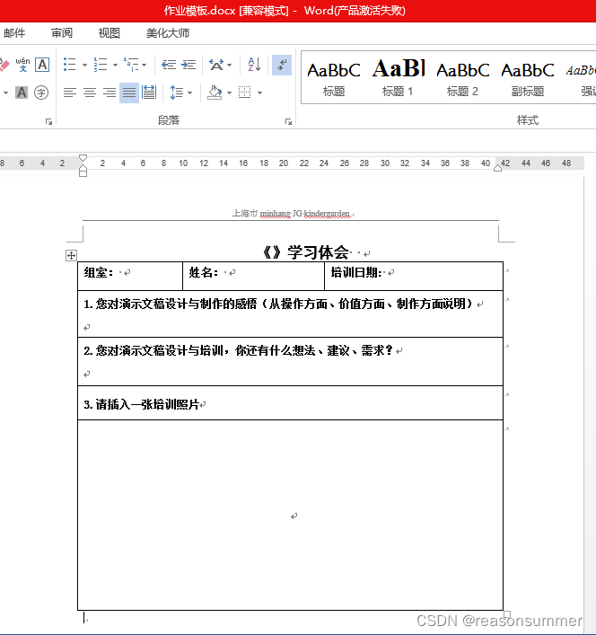Click the Clear Formatting eraser icon
Viewport: 596px width, 635px height.
point(4,65)
